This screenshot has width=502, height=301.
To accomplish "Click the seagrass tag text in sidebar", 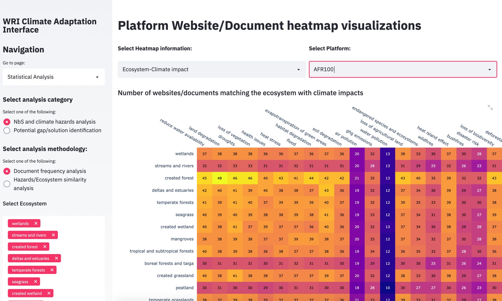I will 20,282.
